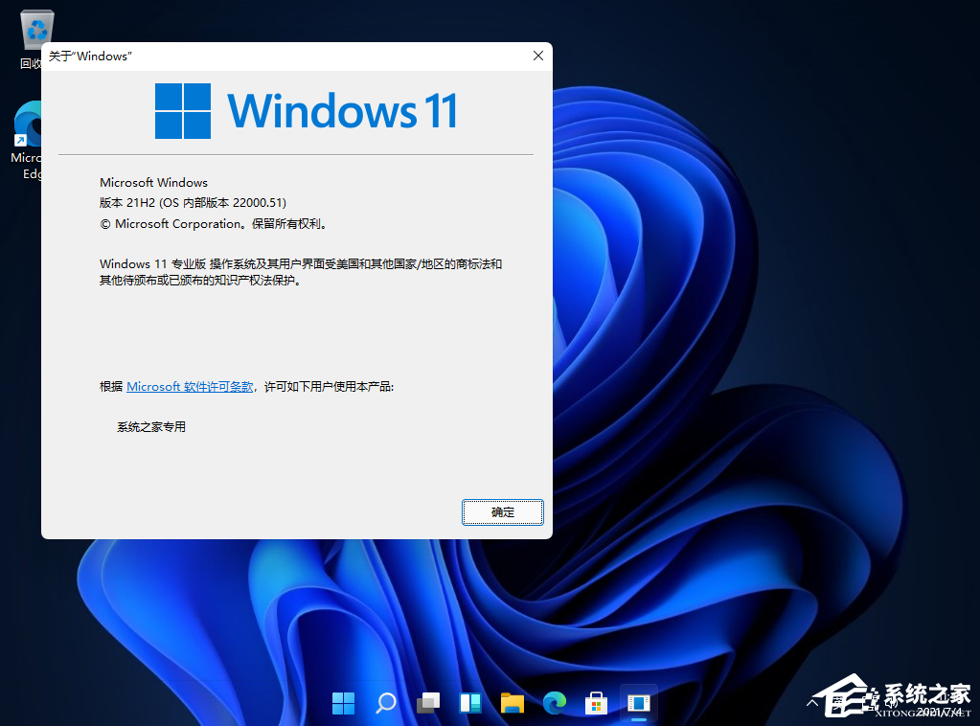Expand hidden icons in the system tray
Viewport: 980px width, 726px height.
pos(813,702)
